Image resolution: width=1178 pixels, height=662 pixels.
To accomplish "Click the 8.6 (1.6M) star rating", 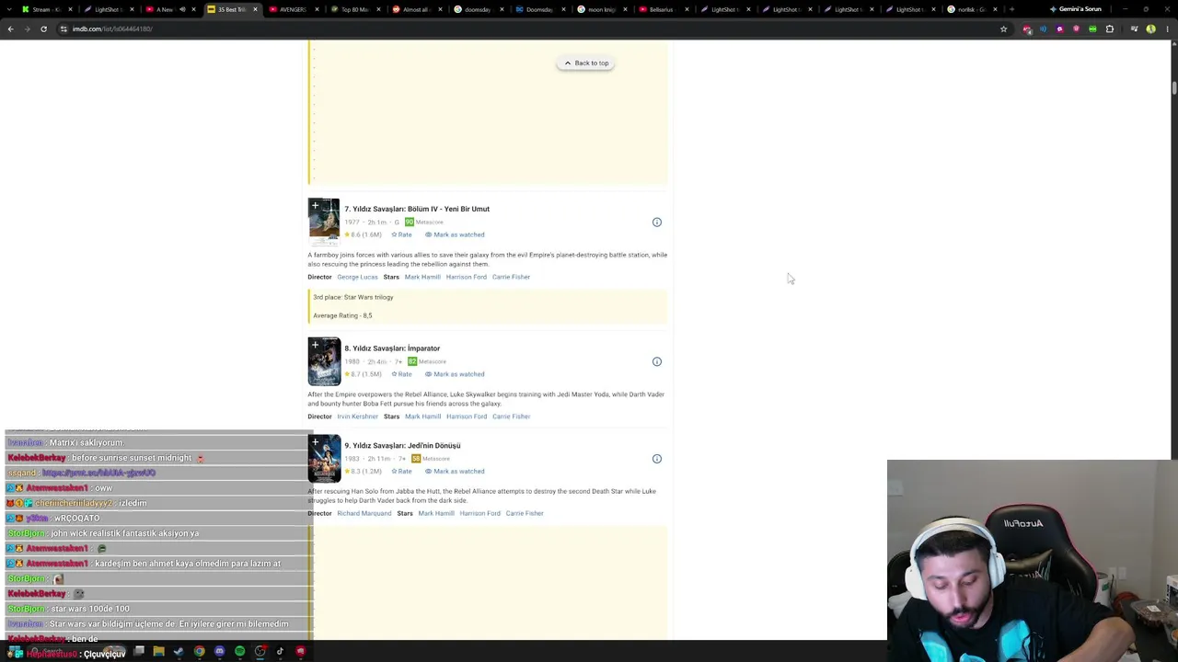I will [x=363, y=234].
